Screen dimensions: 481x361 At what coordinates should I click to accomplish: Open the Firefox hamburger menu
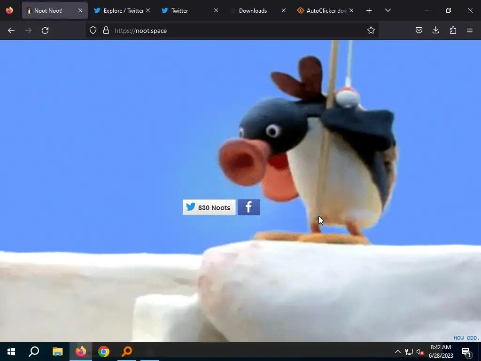(470, 30)
